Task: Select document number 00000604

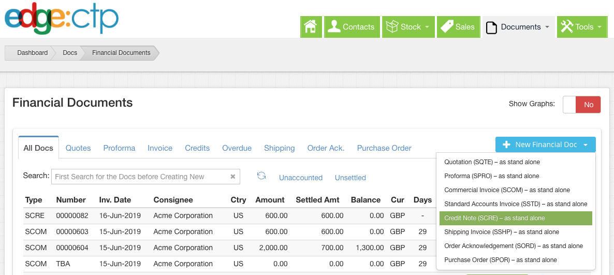Action: [x=72, y=248]
